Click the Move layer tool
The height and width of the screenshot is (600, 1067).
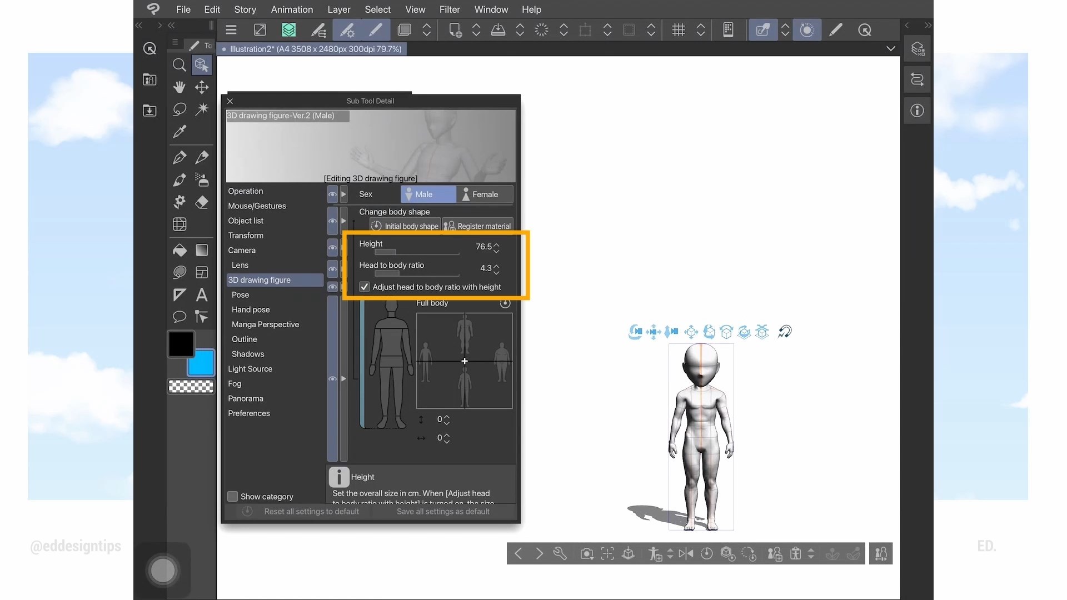pyautogui.click(x=202, y=87)
